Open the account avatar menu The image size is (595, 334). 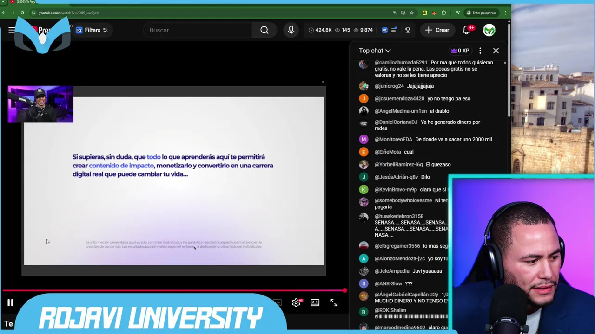[489, 30]
